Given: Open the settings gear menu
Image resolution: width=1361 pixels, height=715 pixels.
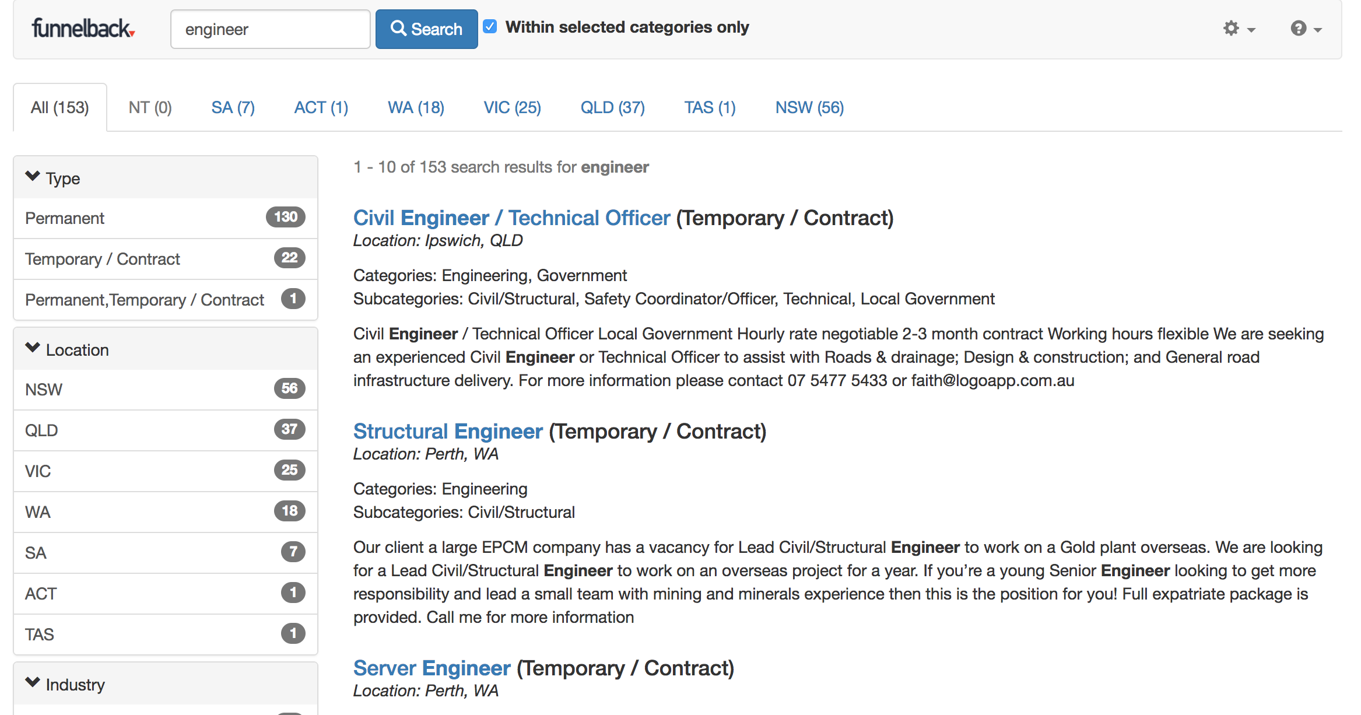Looking at the screenshot, I should click(x=1238, y=29).
